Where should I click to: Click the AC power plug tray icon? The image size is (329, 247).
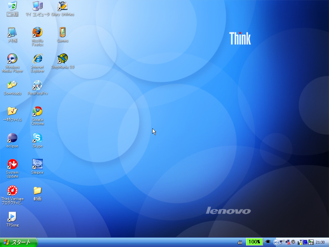pos(268,242)
